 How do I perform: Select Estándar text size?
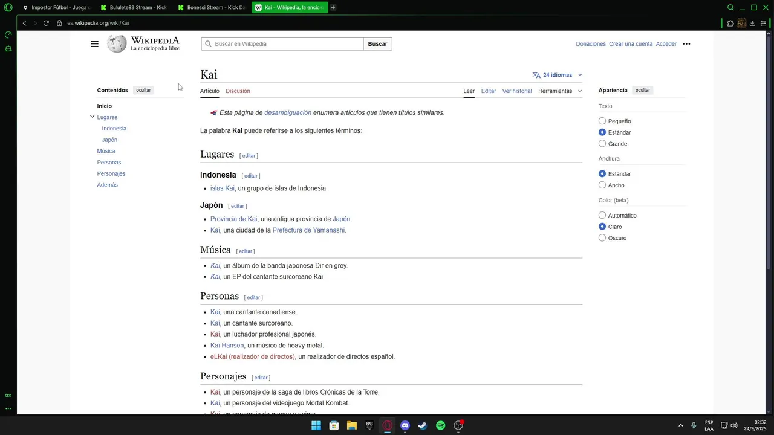pos(602,132)
